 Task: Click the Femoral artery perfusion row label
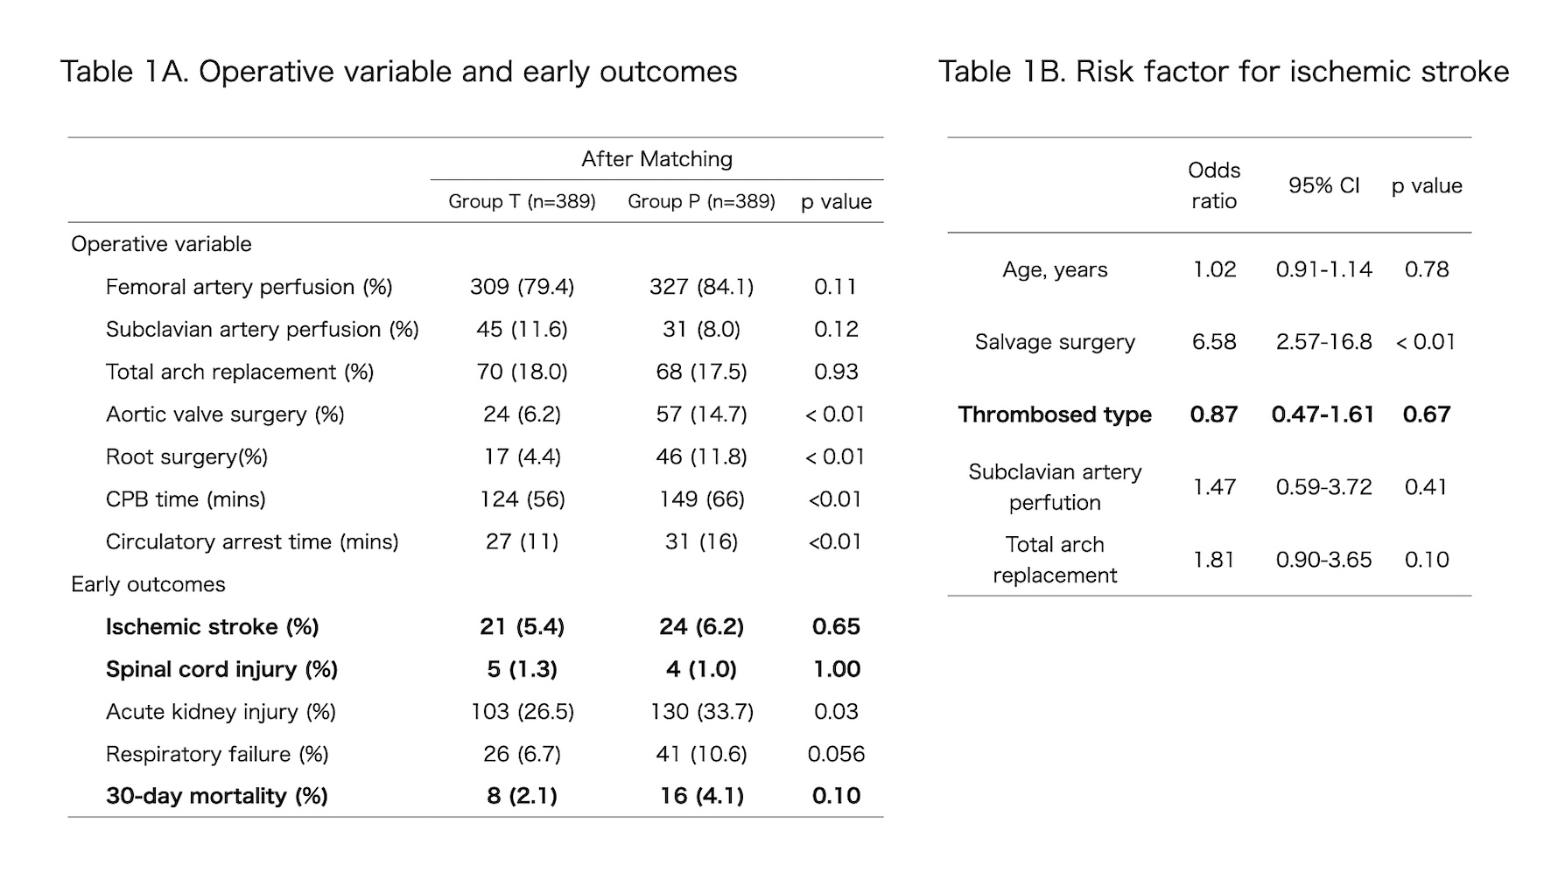[x=249, y=287]
